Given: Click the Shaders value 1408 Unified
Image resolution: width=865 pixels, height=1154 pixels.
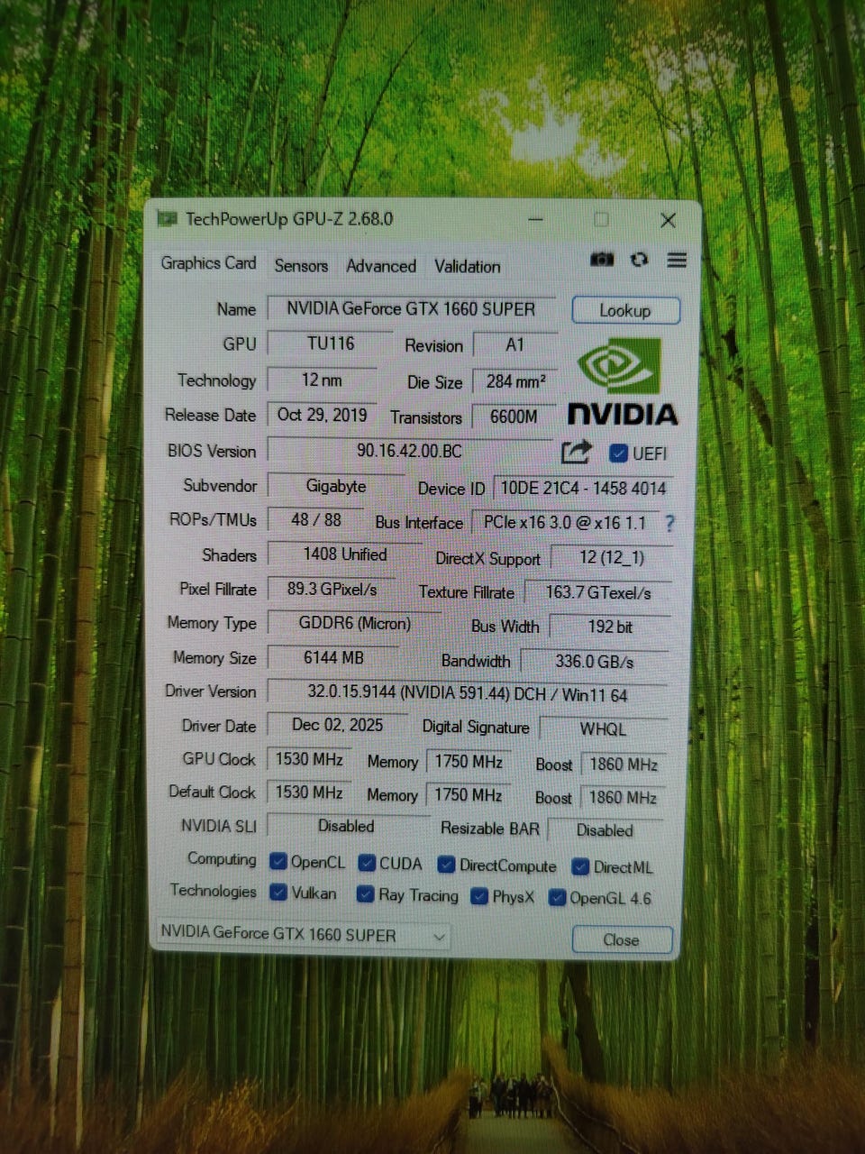Looking at the screenshot, I should pos(345,554).
